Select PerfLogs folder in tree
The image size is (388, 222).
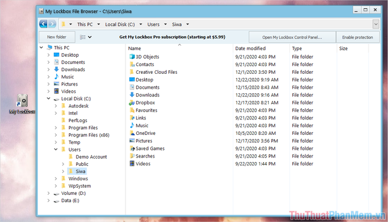78,120
